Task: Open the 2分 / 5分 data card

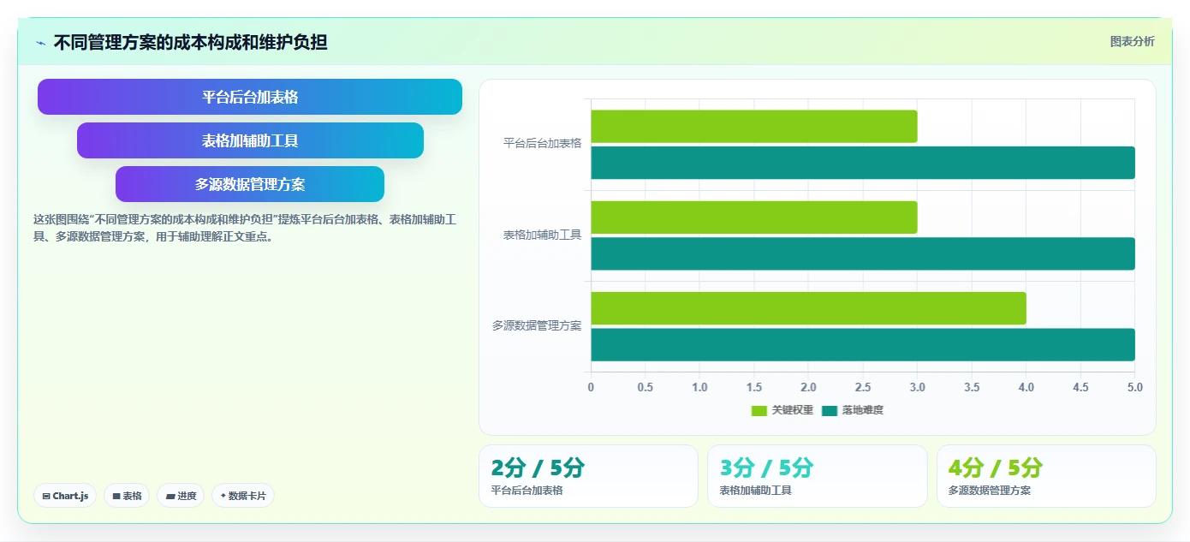Action: (588, 476)
